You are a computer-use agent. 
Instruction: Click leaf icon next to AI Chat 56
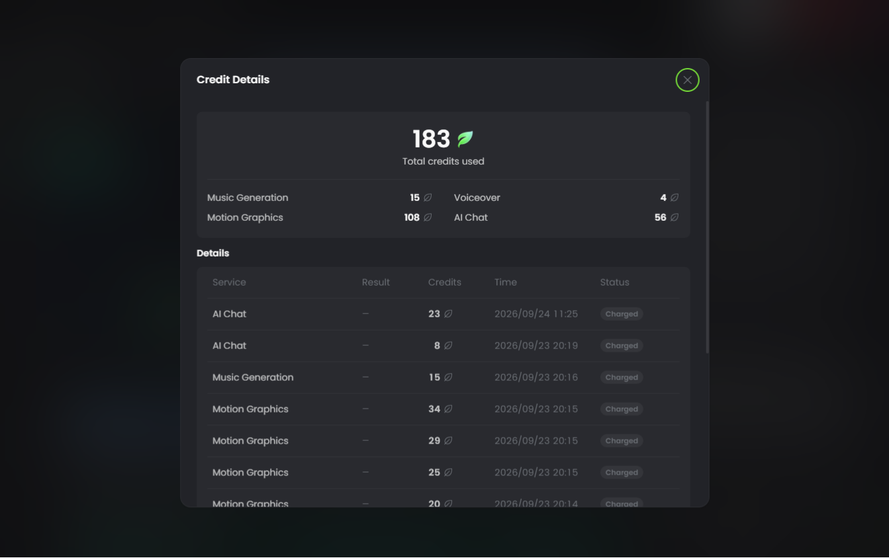[675, 218]
